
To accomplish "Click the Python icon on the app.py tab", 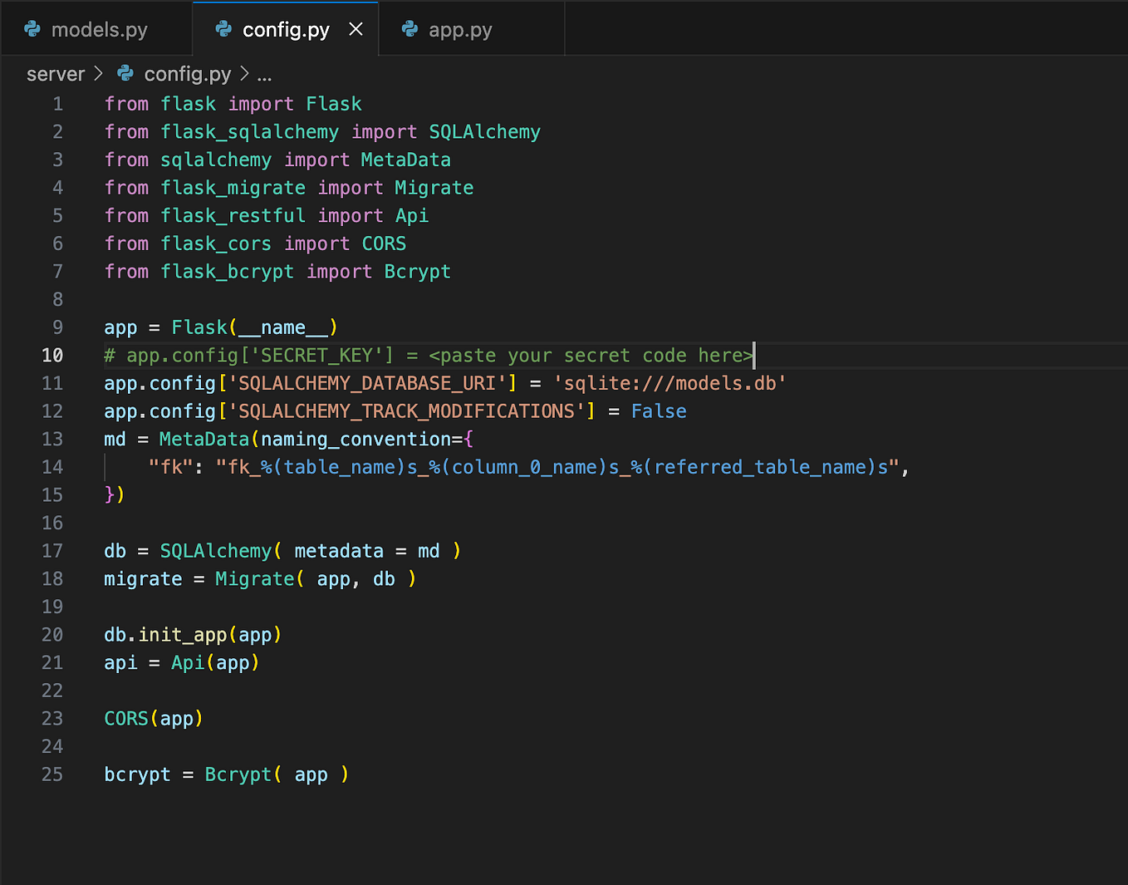I will click(x=410, y=29).
